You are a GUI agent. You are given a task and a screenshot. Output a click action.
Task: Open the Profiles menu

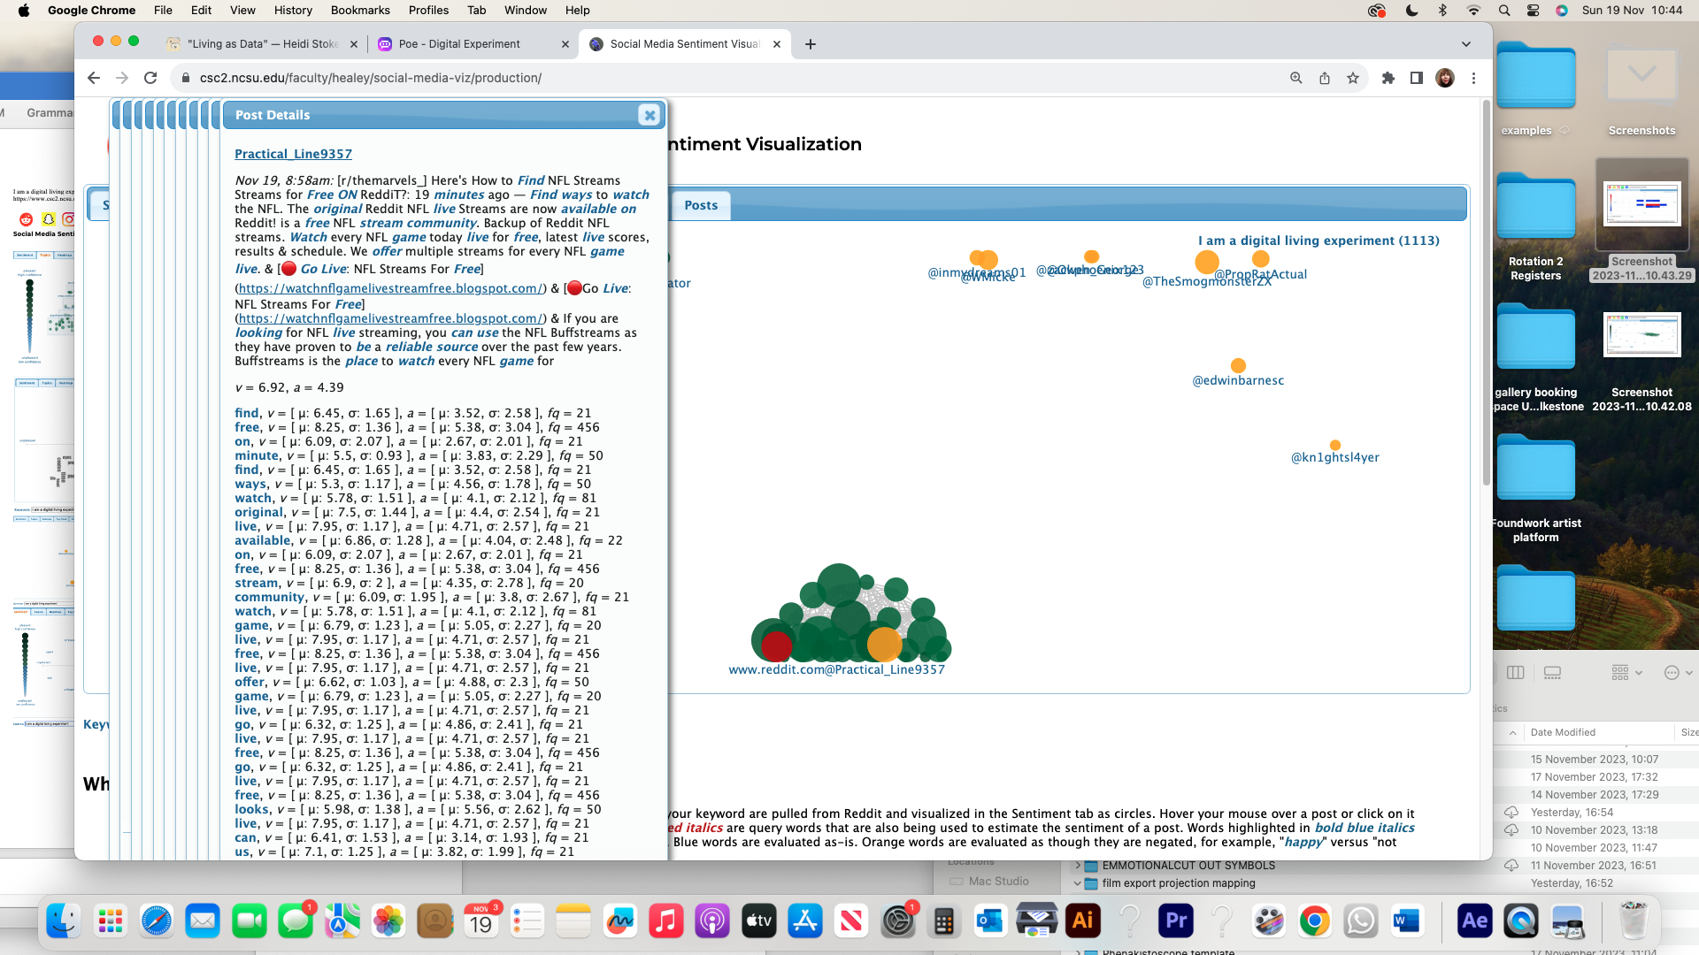[428, 11]
